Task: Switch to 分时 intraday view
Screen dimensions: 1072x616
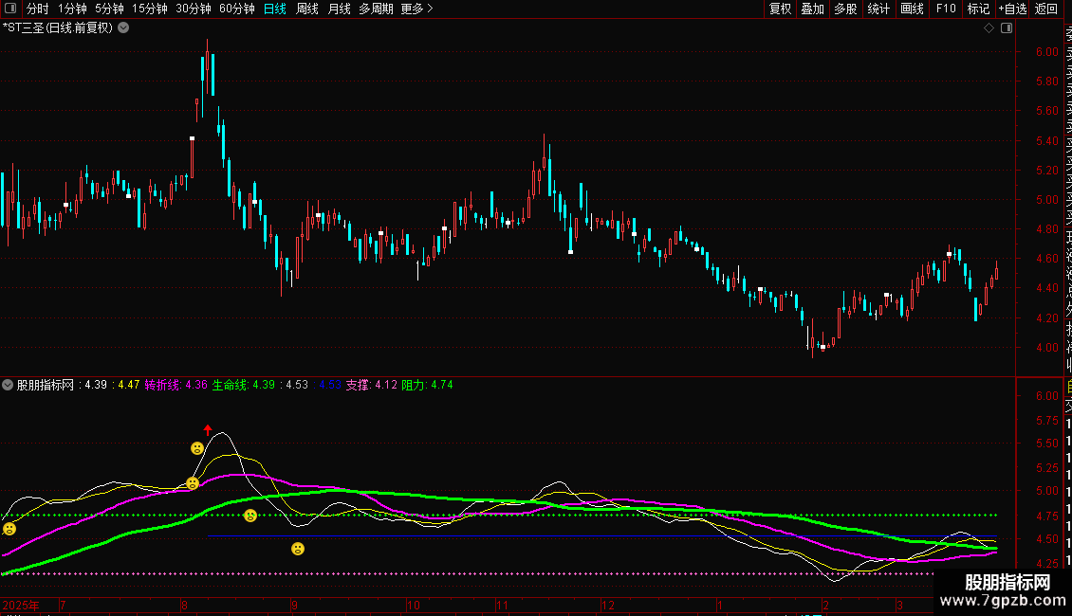Action: pyautogui.click(x=38, y=9)
